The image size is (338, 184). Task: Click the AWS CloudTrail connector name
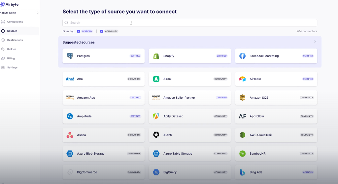click(261, 135)
